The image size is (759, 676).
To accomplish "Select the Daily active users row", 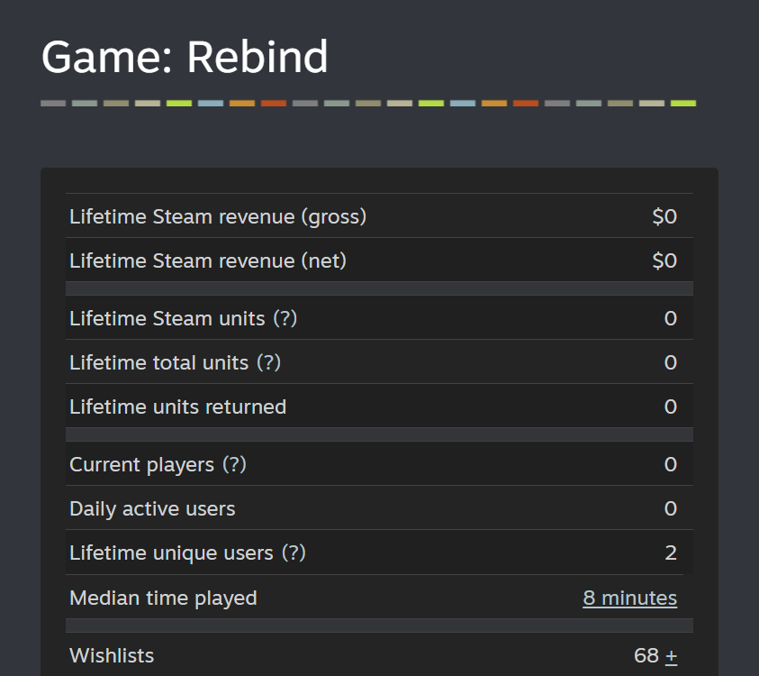I will (x=378, y=508).
